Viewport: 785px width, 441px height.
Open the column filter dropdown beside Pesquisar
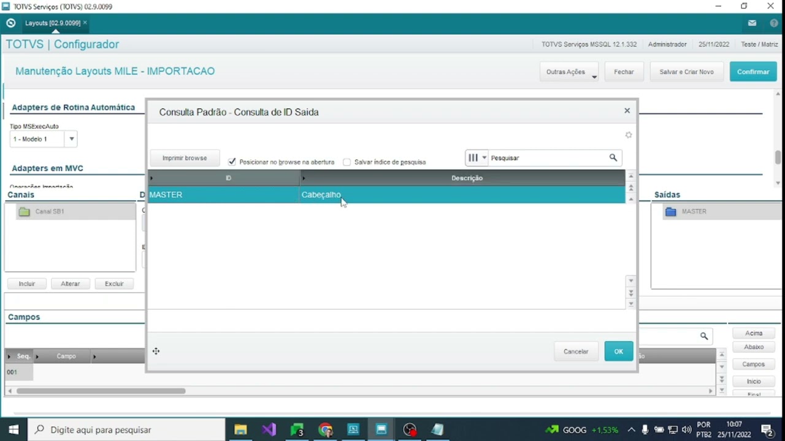coord(477,158)
